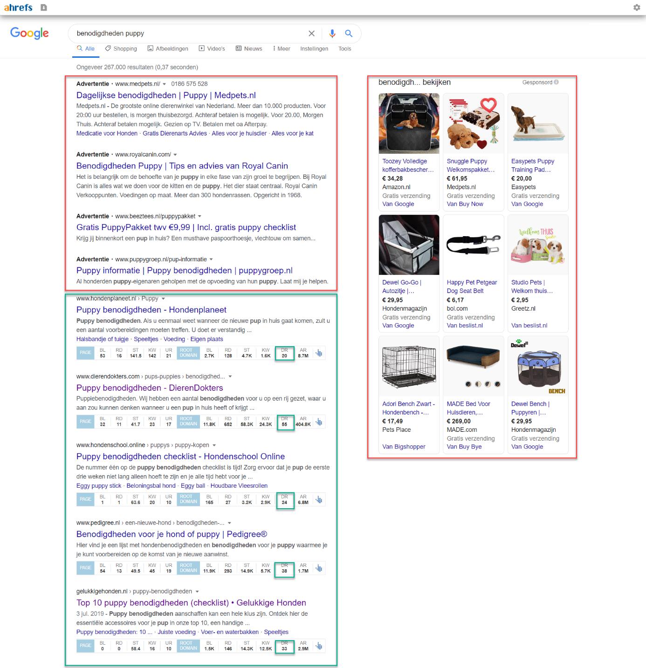Select the black color swatch under MADE Bed
This screenshot has height=668, width=646.
click(x=468, y=384)
